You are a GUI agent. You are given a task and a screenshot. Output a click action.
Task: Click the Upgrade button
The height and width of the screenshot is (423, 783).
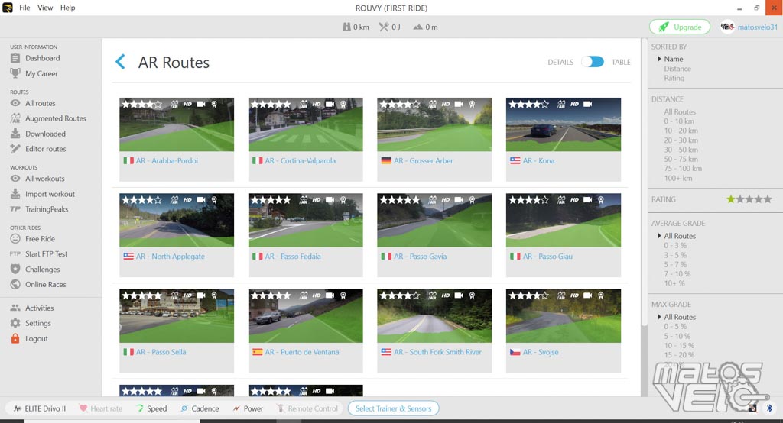[x=680, y=27]
